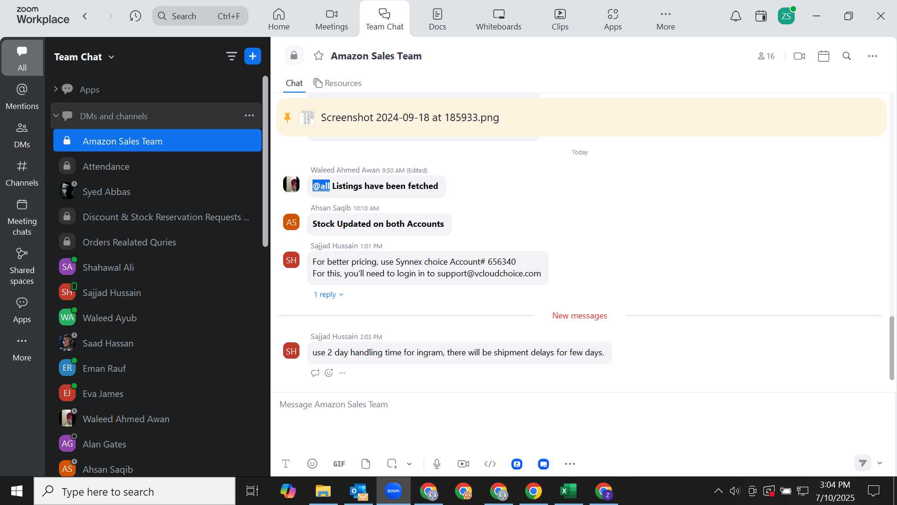897x505 pixels.
Task: View the 16 channel members
Action: pyautogui.click(x=766, y=56)
